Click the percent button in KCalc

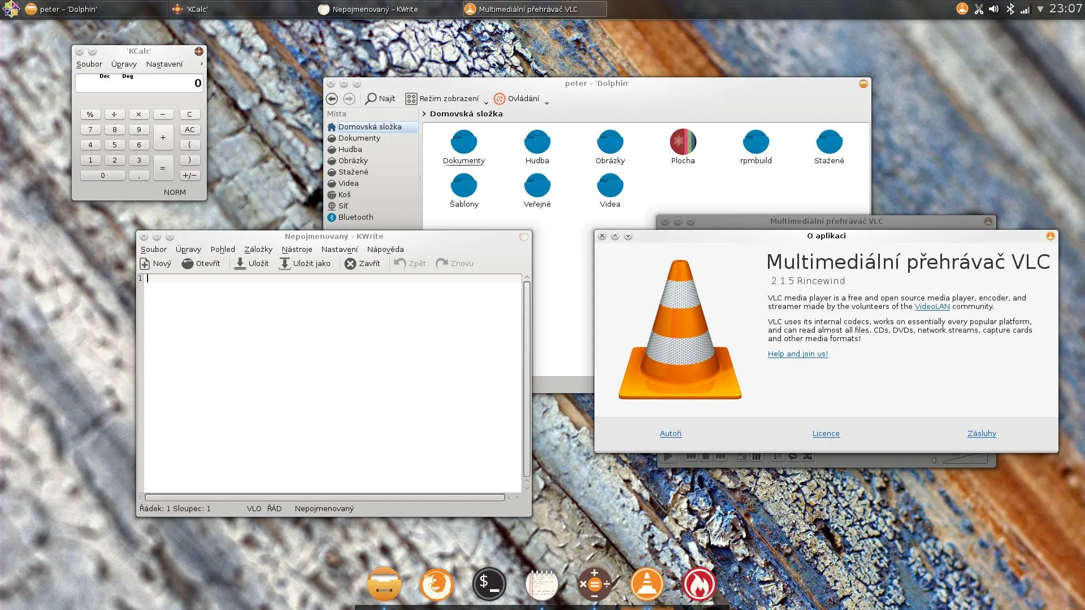coord(90,115)
